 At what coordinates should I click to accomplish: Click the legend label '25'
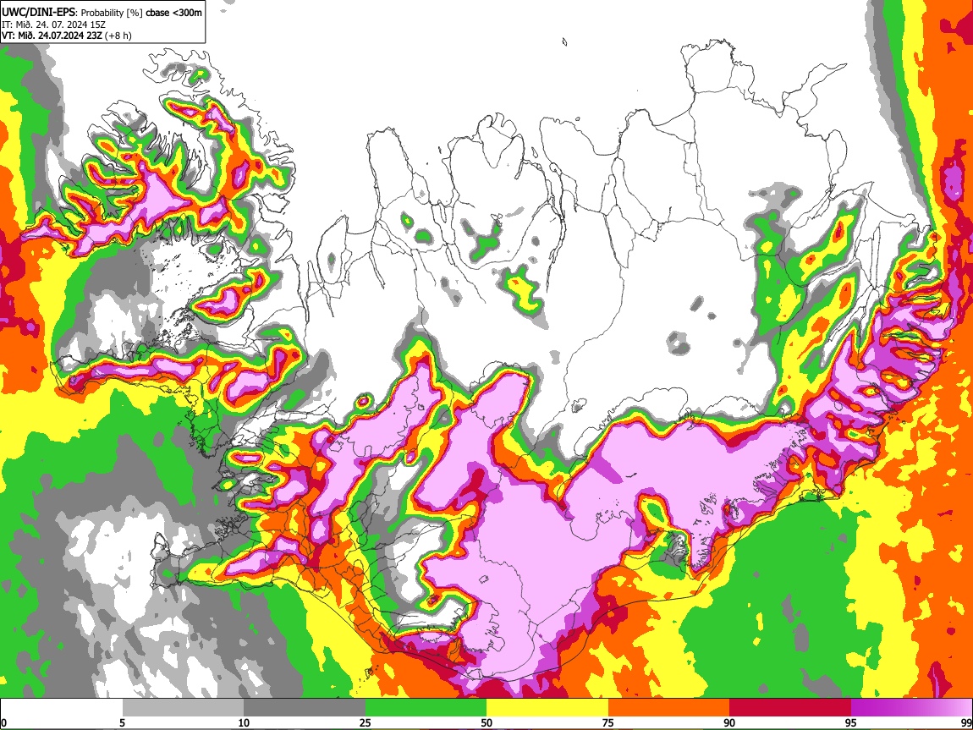click(366, 723)
